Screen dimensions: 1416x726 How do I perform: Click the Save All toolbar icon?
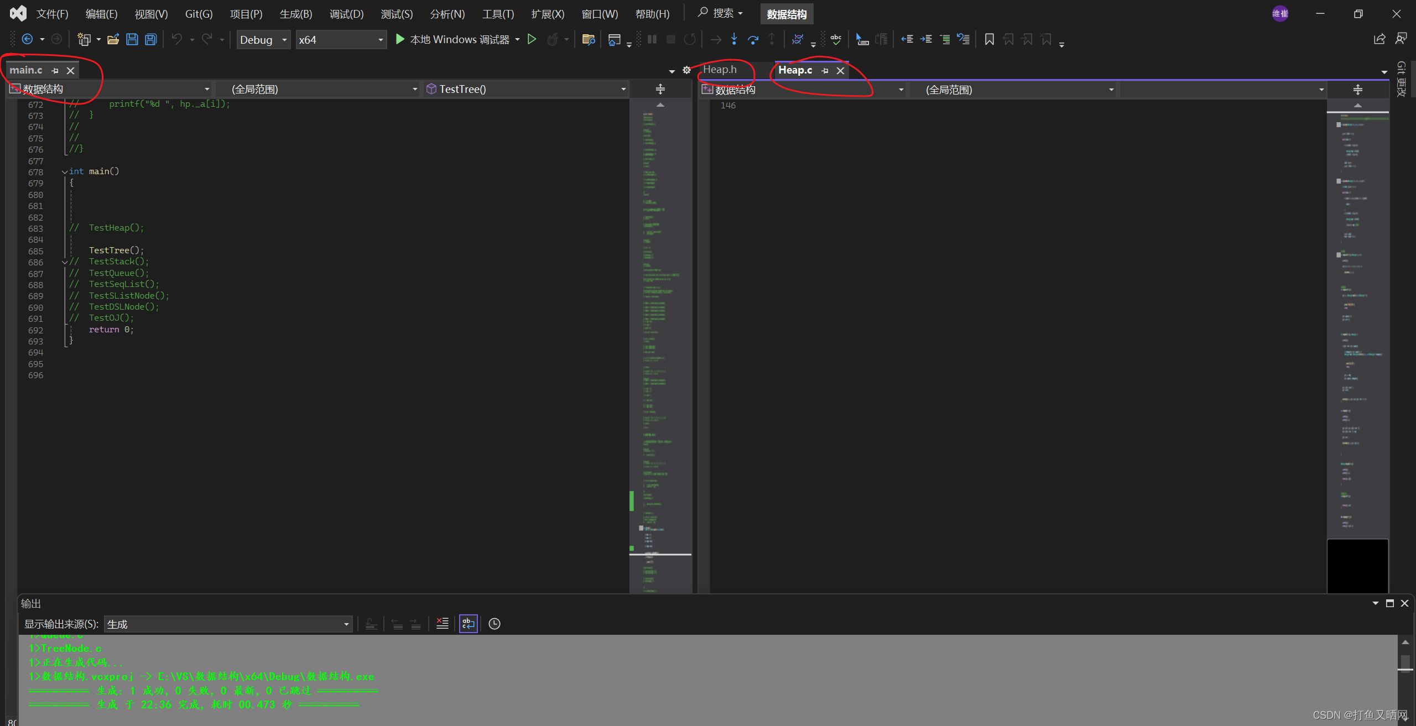click(150, 39)
